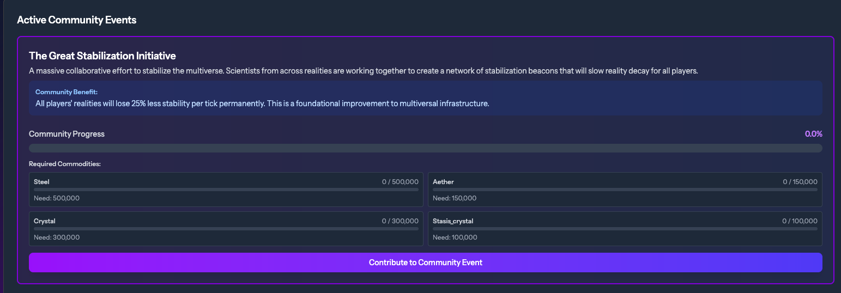841x293 pixels.
Task: Select the Active Community Events heading
Action: point(77,20)
